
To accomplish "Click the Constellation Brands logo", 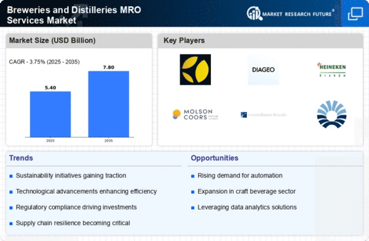I will [263, 115].
